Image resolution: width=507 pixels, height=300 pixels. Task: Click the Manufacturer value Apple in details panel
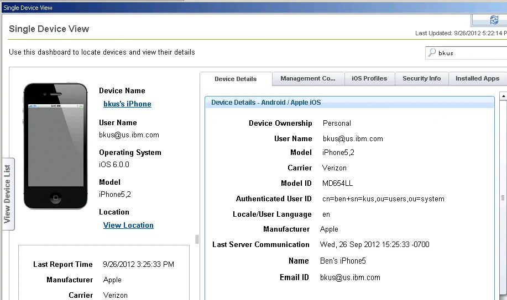(x=329, y=229)
